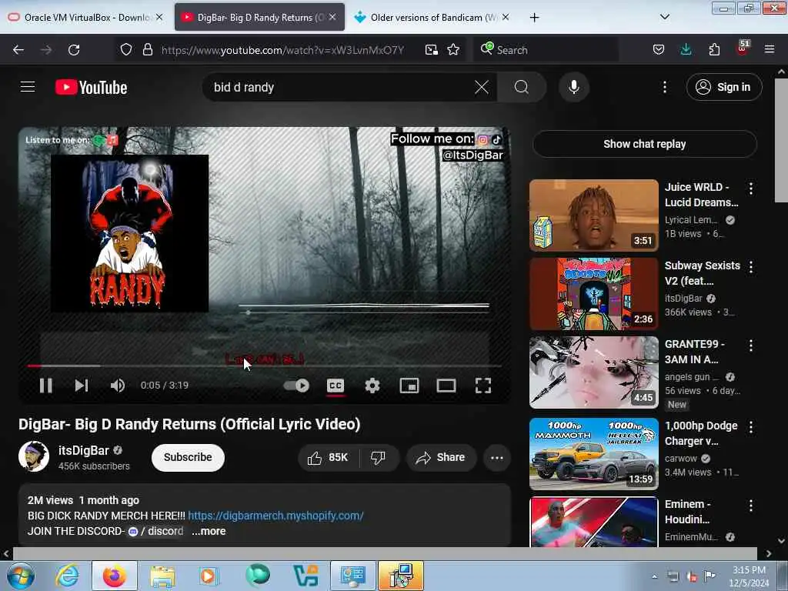
Task: Open YouTube guide hamburger menu
Action: coord(28,87)
